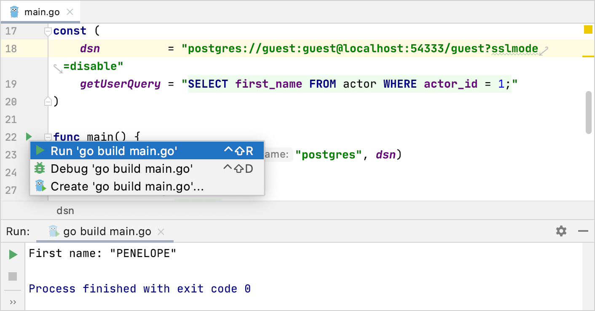
Task: Click the dsn breadcrumb below the editor
Action: (65, 210)
